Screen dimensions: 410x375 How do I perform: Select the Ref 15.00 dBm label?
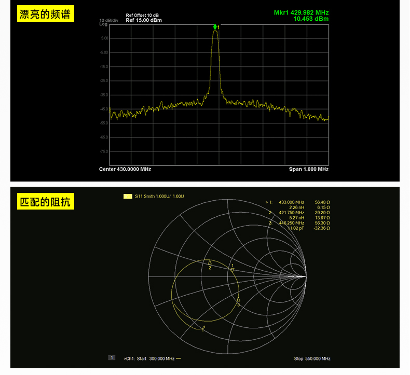coord(144,20)
